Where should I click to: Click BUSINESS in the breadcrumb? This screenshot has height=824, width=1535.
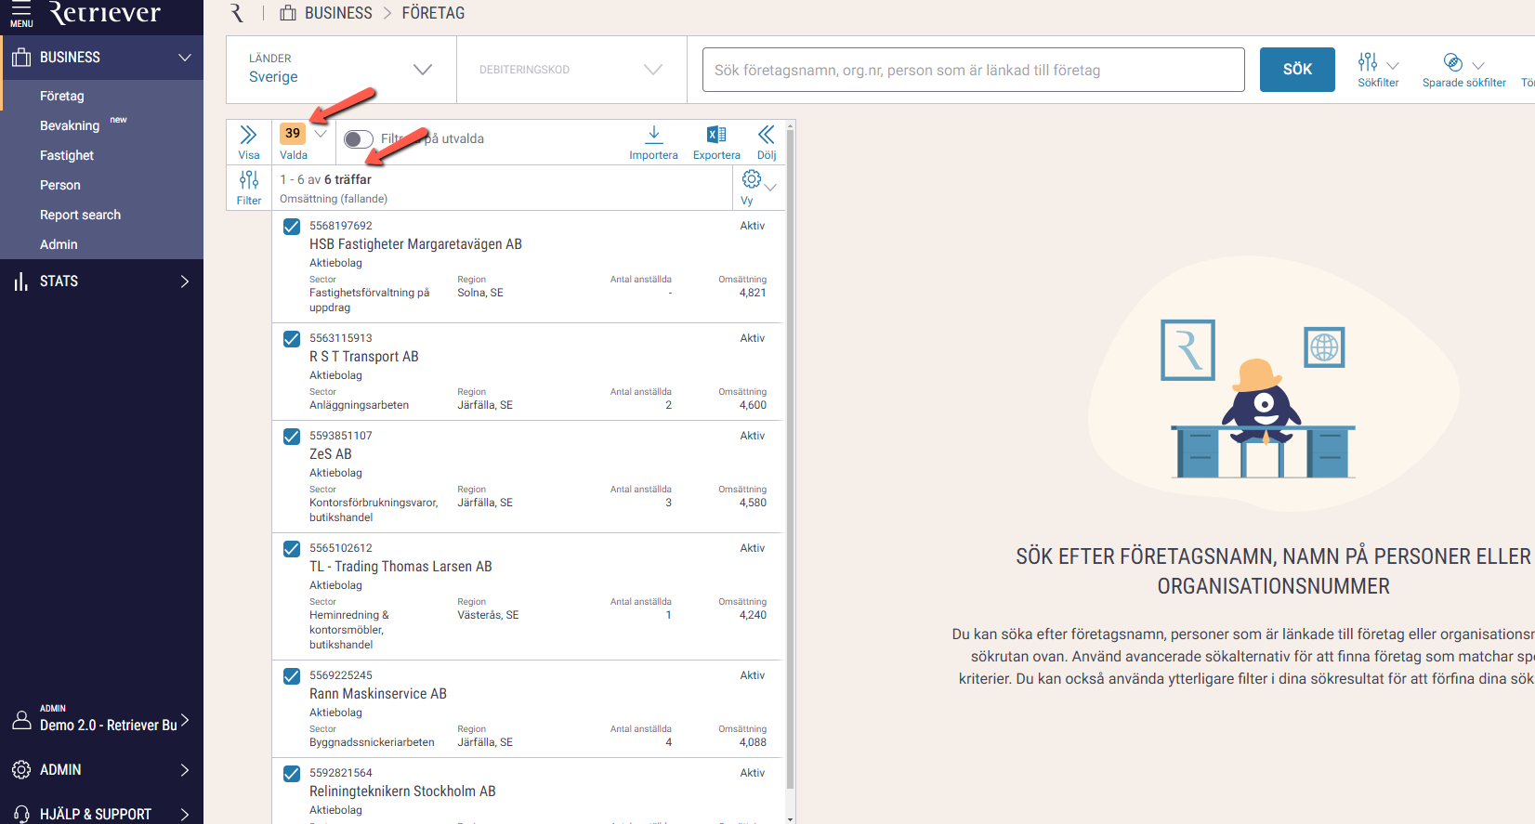point(338,13)
